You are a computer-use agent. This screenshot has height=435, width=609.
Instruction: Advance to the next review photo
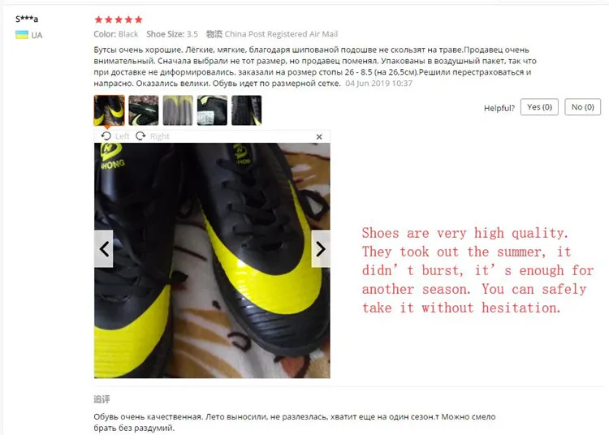pos(321,248)
